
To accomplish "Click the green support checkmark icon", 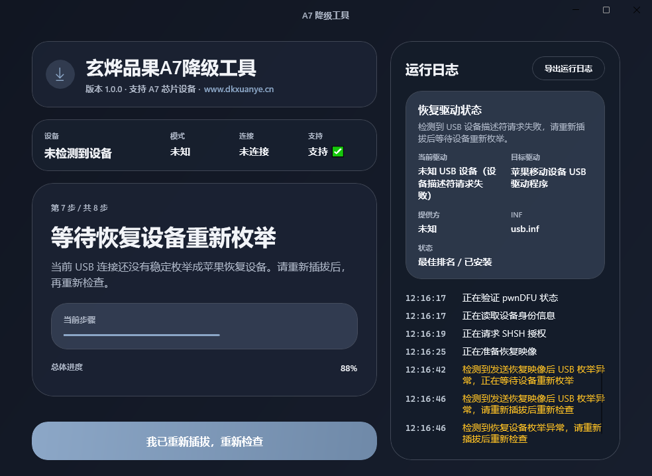I will [338, 152].
